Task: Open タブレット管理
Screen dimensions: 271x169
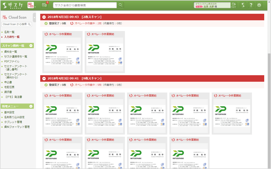Action: point(13,122)
